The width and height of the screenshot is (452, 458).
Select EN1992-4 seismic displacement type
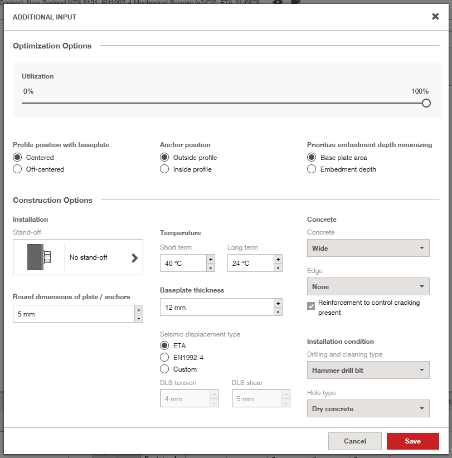coord(164,357)
